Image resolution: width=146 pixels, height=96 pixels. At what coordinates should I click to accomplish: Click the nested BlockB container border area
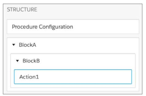73,86
